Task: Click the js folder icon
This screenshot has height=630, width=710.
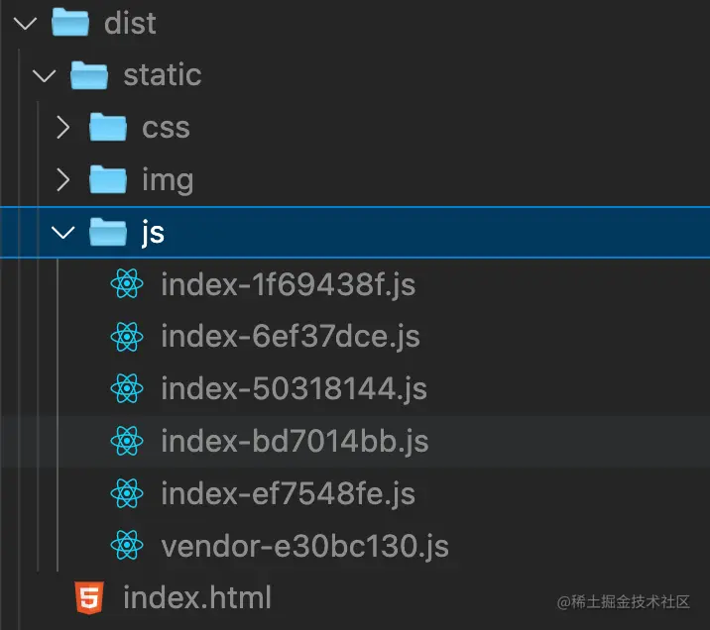Action: (x=108, y=232)
